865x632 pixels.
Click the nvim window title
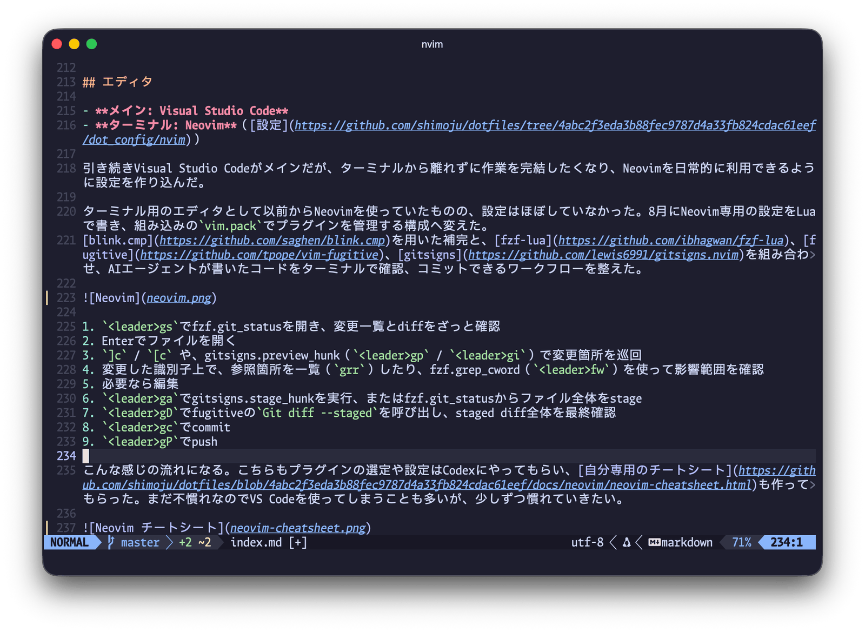tap(432, 44)
